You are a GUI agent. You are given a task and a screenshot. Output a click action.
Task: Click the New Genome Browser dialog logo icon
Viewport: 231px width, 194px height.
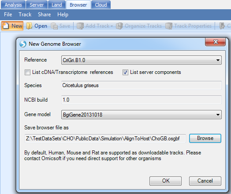coord(23,44)
